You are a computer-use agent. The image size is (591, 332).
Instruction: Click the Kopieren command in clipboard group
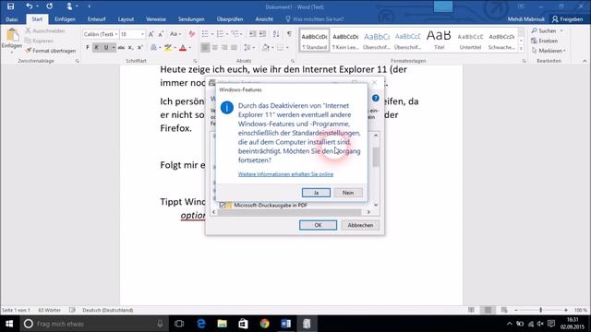[x=39, y=41]
